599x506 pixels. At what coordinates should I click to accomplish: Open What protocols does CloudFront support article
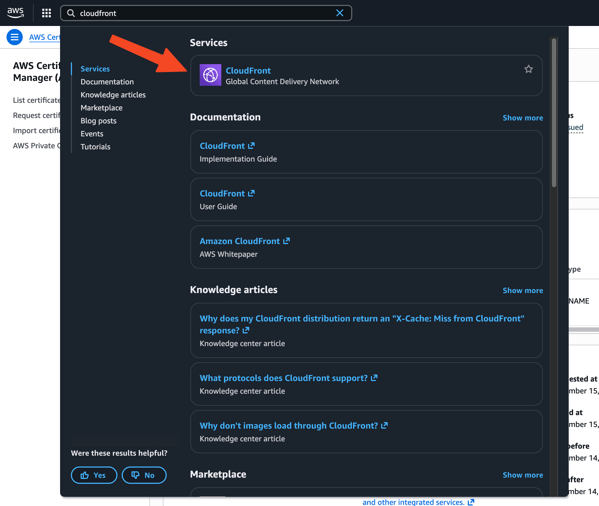[283, 378]
